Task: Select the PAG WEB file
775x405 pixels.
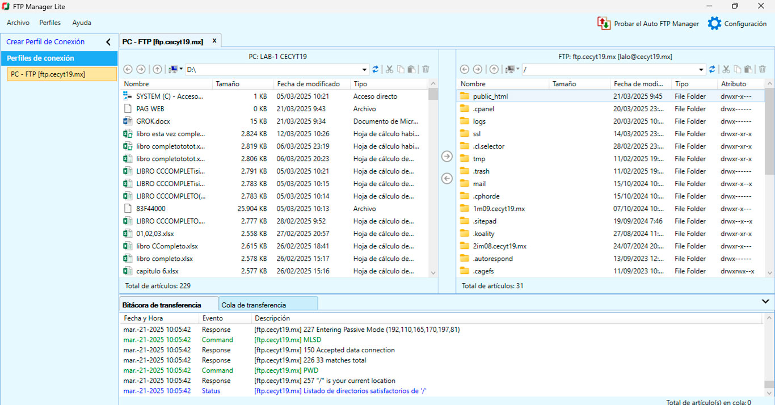Action: (275, 109)
